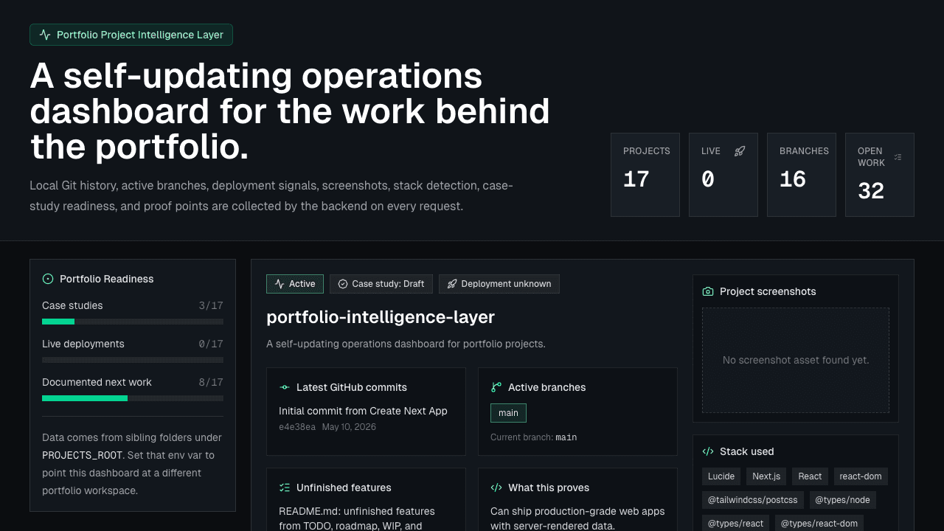Click the Portfolio Readiness heading
This screenshot has height=531, width=944.
pyautogui.click(x=107, y=279)
